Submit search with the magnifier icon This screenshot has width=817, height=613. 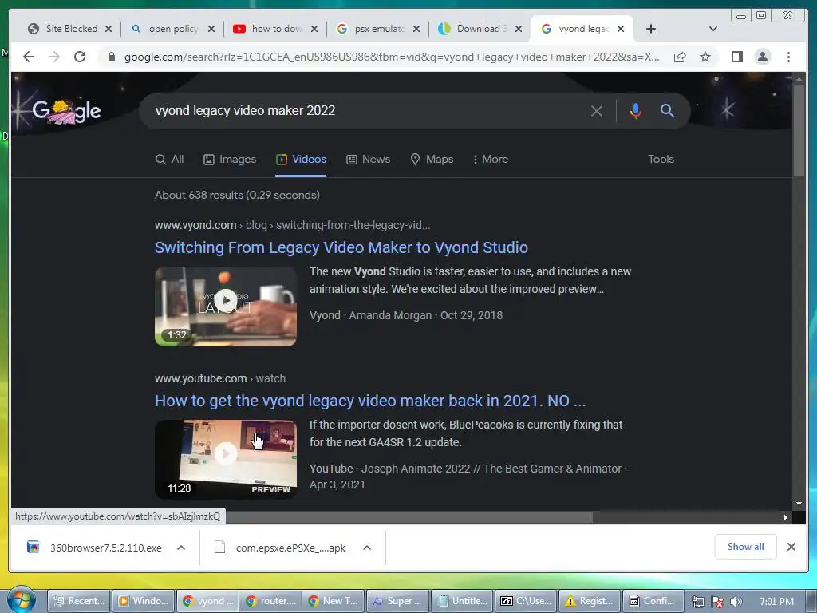coord(668,110)
